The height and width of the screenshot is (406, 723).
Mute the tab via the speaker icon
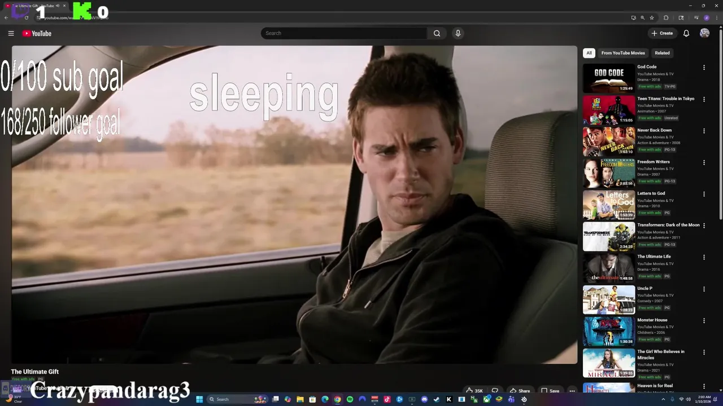[58, 6]
